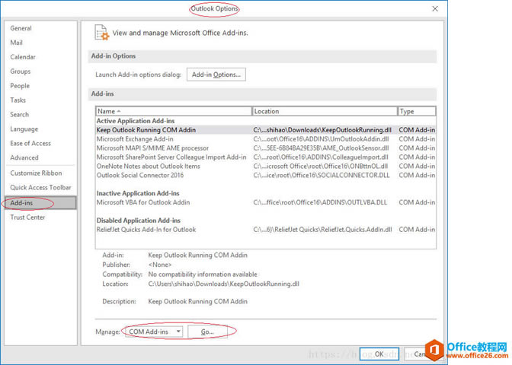The width and height of the screenshot is (512, 365).
Task: Click the Add-in Options... button
Action: 216,75
